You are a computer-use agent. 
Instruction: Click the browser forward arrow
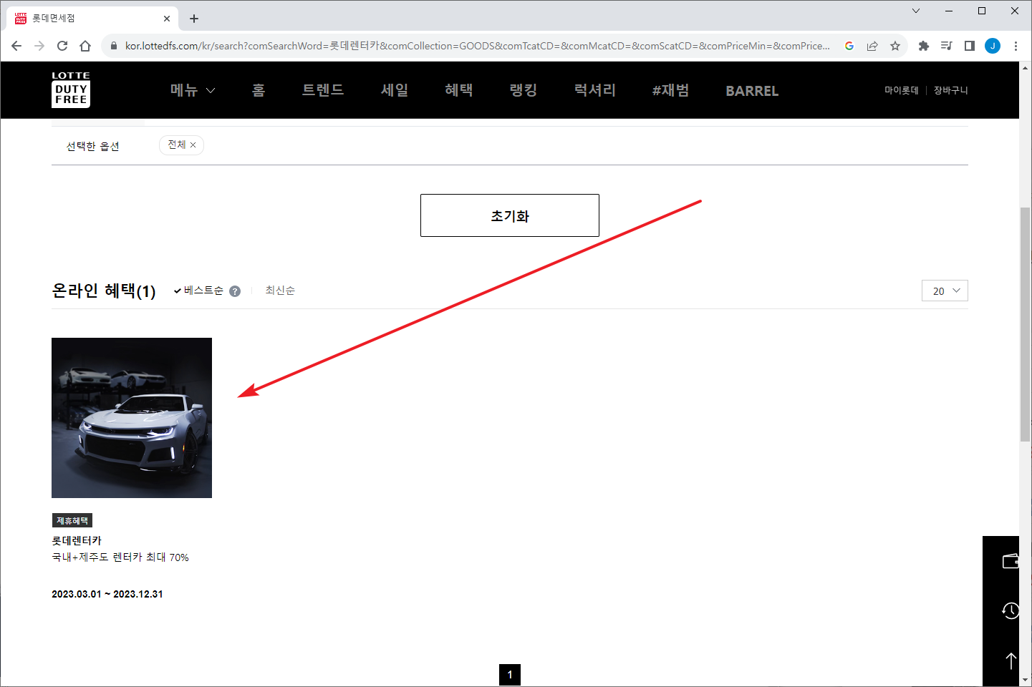pos(39,46)
